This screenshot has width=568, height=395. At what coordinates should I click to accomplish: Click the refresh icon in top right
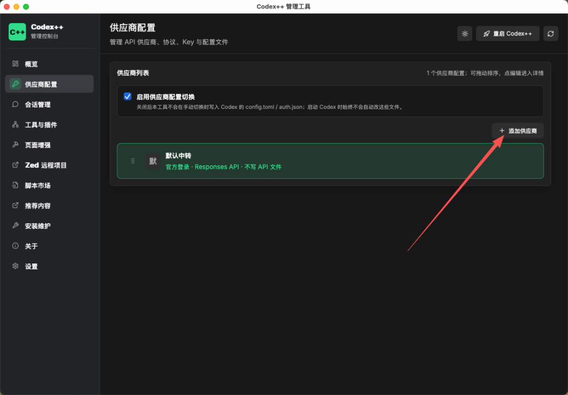point(551,34)
